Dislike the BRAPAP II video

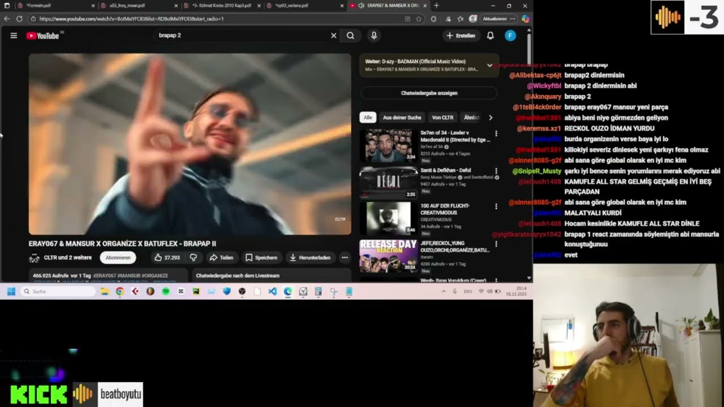point(193,257)
